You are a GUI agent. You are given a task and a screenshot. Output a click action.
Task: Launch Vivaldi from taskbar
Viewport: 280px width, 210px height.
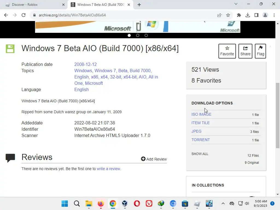tap(149, 203)
